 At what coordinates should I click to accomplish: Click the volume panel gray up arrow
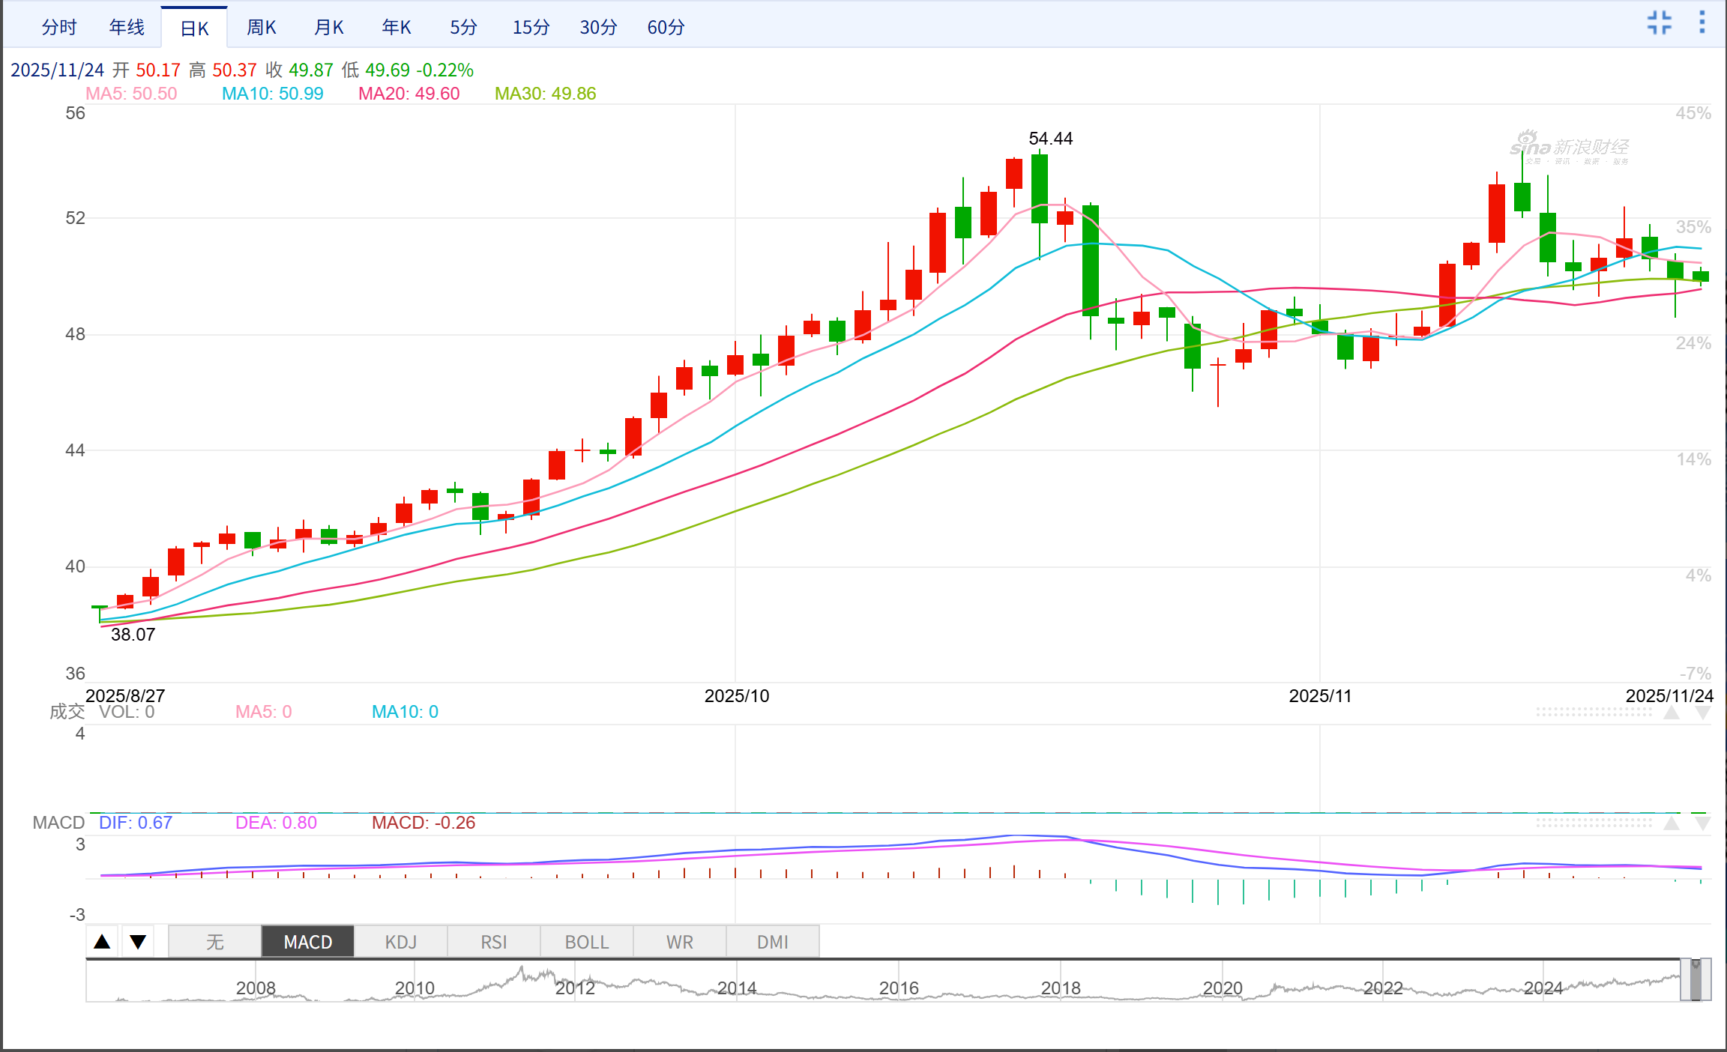[x=1671, y=713]
